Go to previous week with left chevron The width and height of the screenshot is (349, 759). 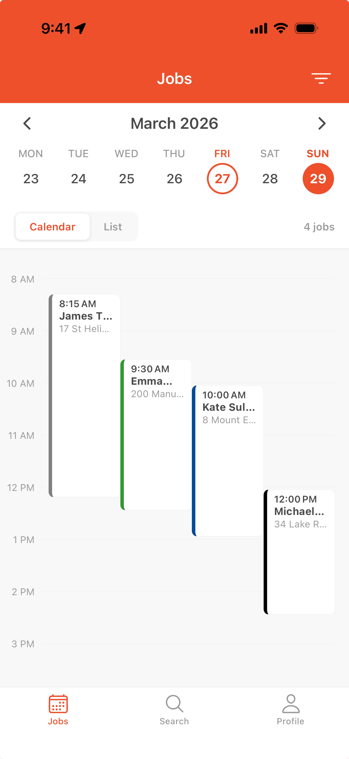pyautogui.click(x=27, y=123)
